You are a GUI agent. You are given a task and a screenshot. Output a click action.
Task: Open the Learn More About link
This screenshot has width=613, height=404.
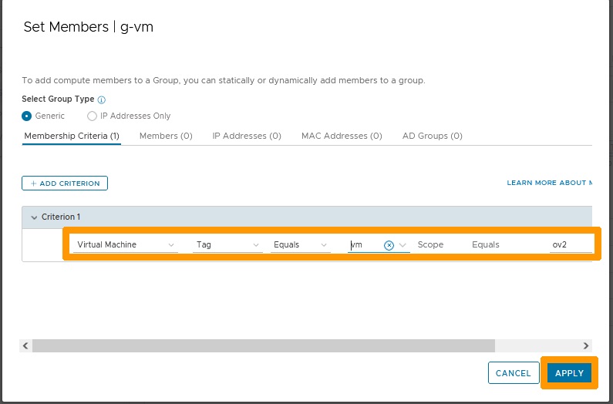[x=549, y=183]
